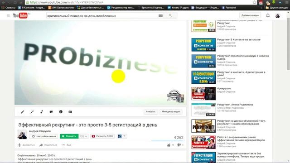Click the 'Настройки канала' button

tap(43, 136)
